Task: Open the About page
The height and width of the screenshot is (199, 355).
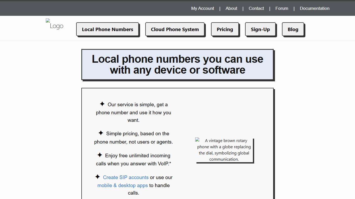Action: click(x=231, y=8)
